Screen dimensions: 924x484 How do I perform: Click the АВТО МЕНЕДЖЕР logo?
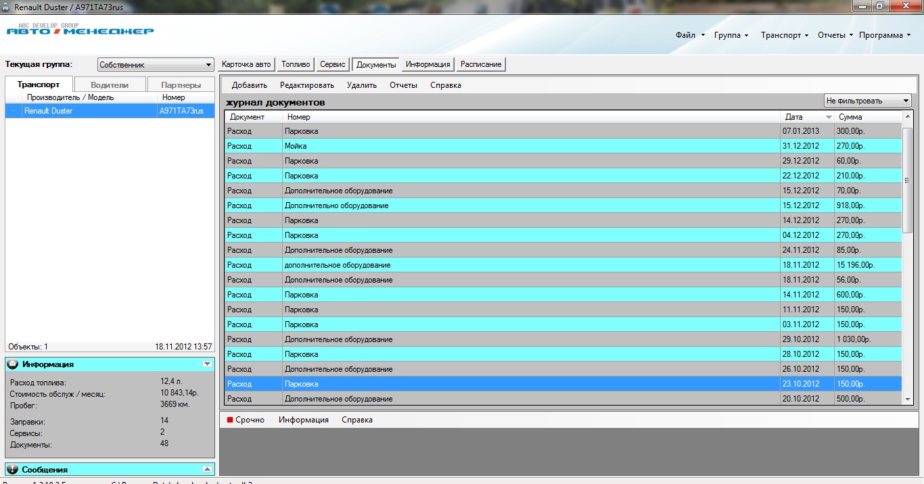[80, 30]
